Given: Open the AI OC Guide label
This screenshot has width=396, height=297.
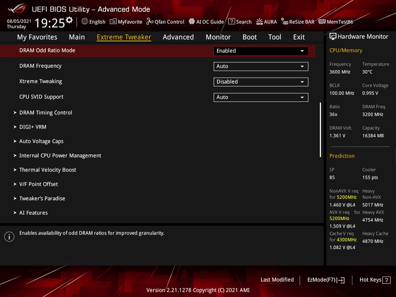Looking at the screenshot, I should pyautogui.click(x=210, y=22).
